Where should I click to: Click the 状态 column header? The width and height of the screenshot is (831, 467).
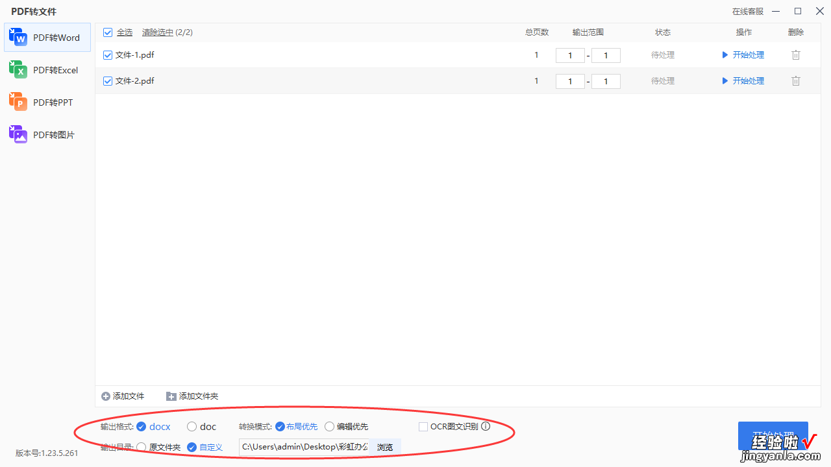point(663,32)
